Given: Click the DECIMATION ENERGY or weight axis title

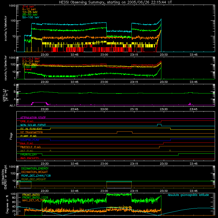Looking at the screenshot, I should coord(4,177).
